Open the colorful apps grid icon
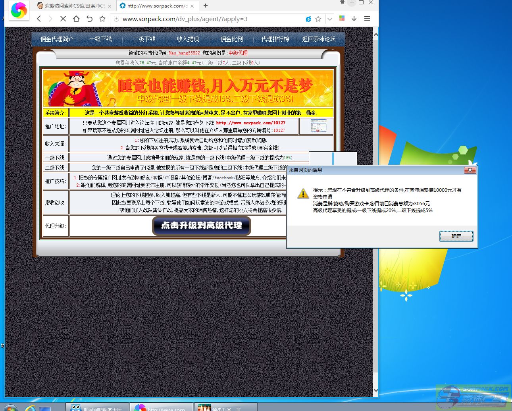Viewport: 512px width, 411px height. (342, 18)
